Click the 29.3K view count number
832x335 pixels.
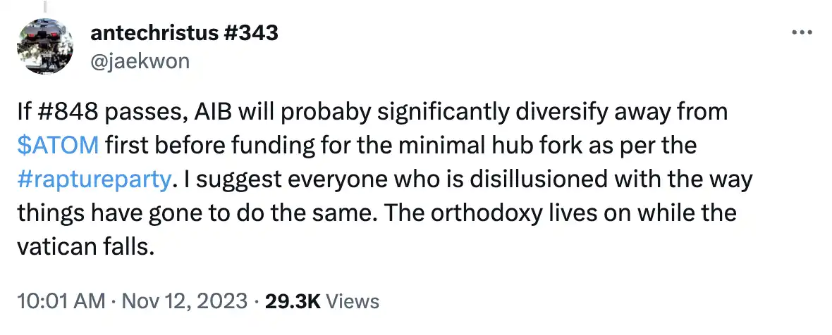[292, 302]
